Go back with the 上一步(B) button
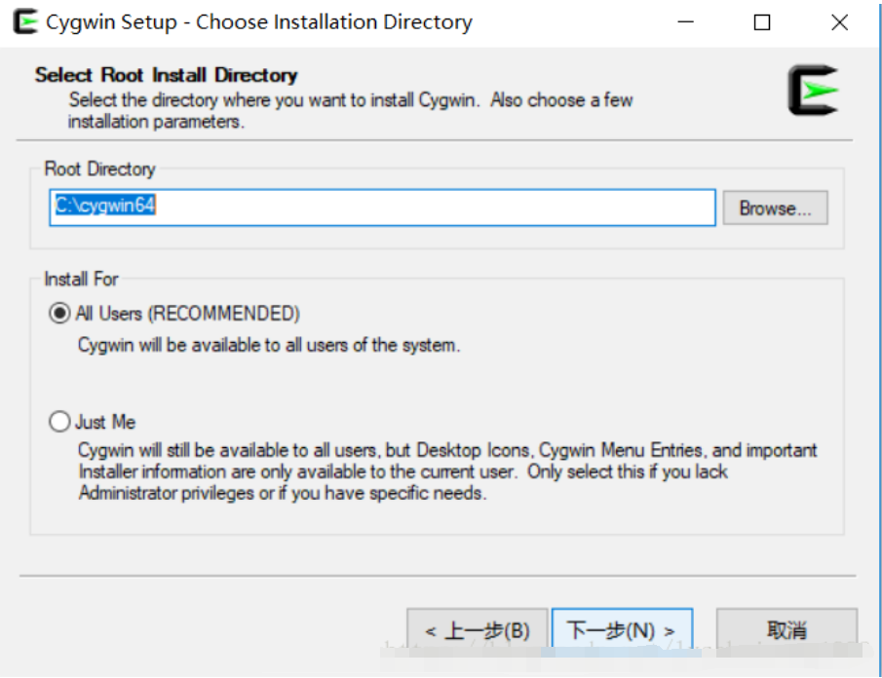The width and height of the screenshot is (882, 678). 478,630
